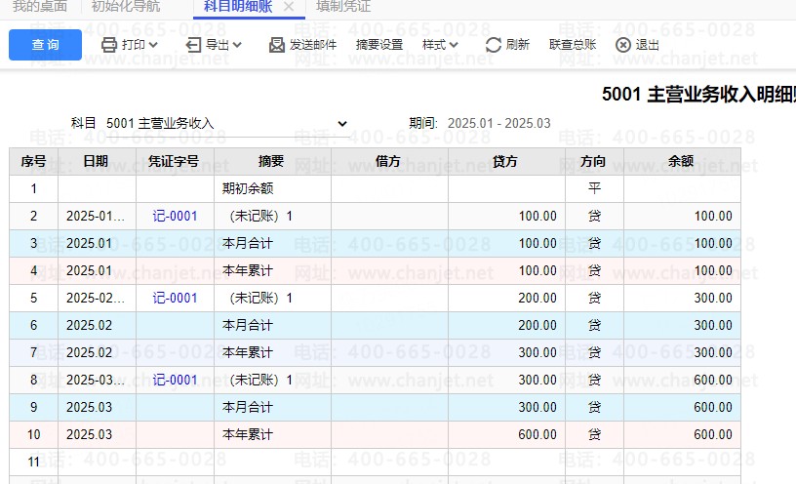The image size is (796, 484).
Task: Open the 科目 account selector dropdown
Action: coord(341,124)
